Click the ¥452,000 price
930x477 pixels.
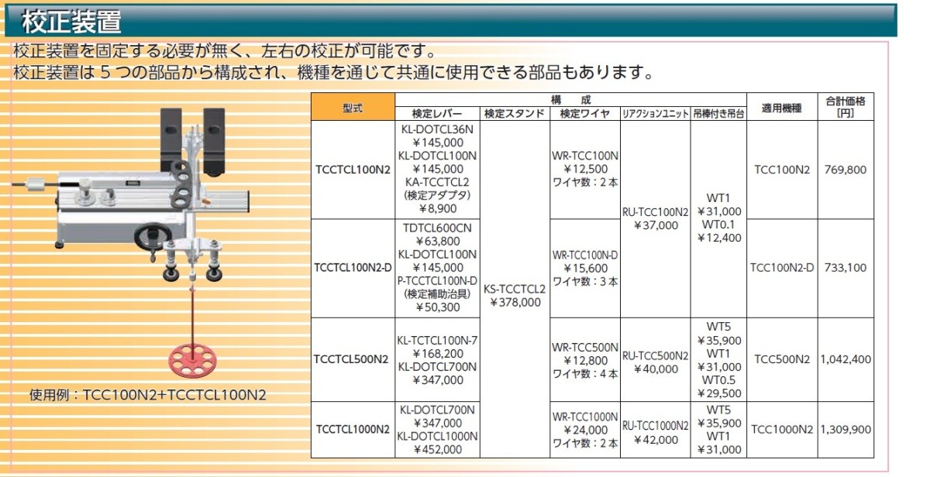click(437, 448)
